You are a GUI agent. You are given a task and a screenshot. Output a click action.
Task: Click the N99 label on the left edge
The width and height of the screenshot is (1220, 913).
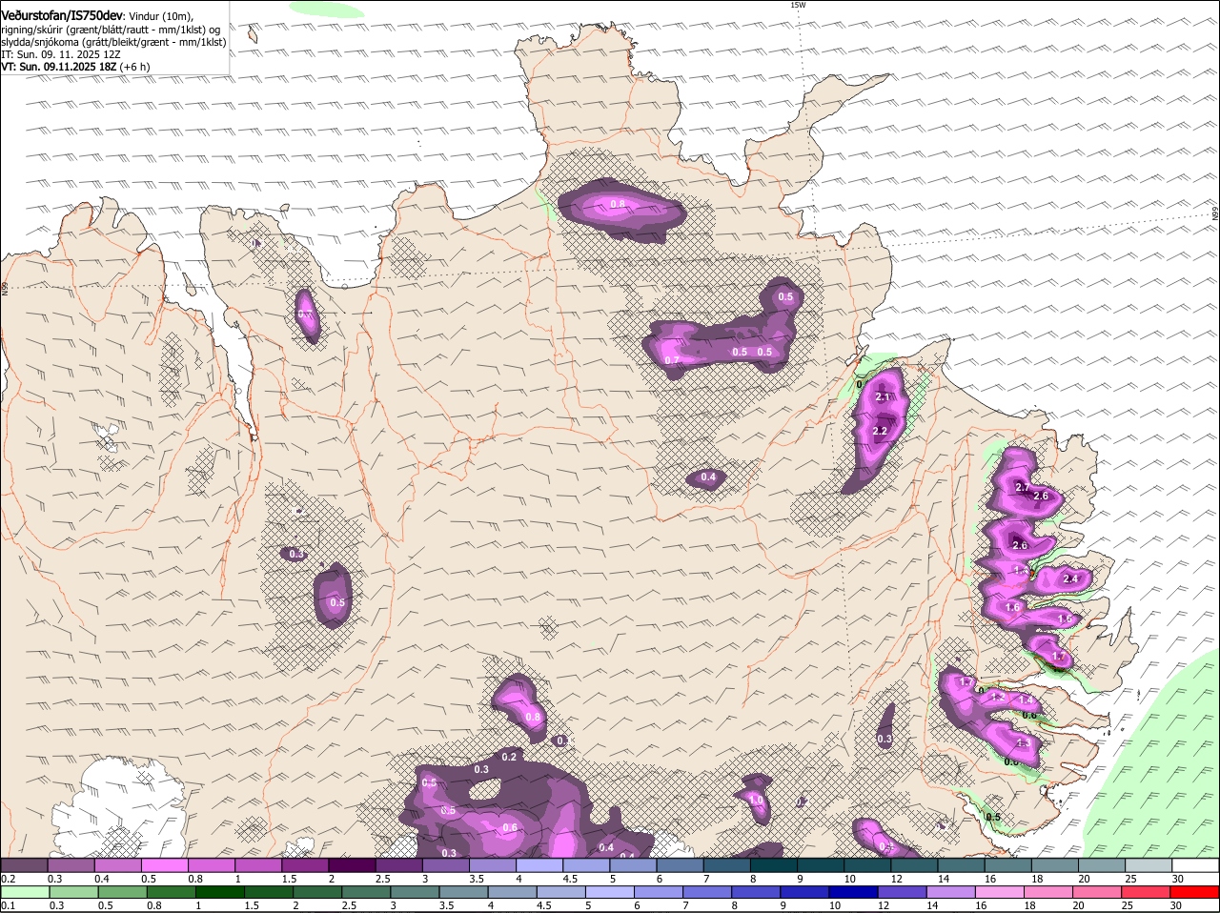point(5,288)
